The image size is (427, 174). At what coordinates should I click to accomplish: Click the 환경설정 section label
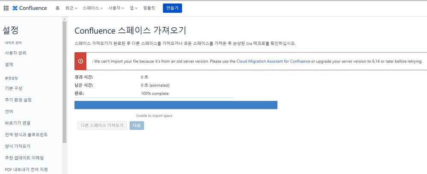[11, 78]
